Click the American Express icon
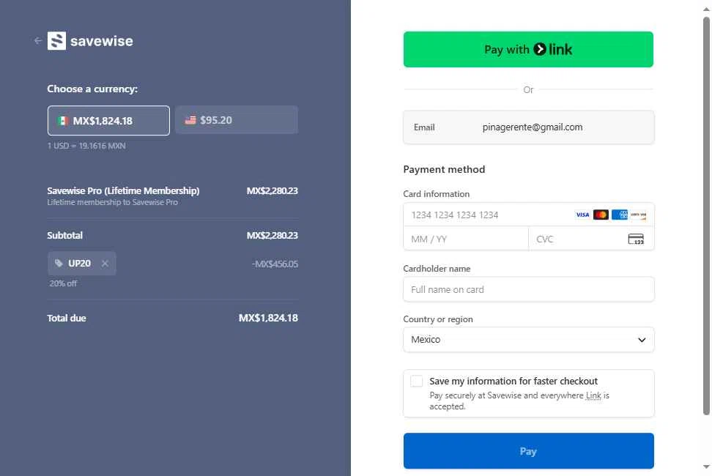Screen dimensions: 712x476 [620, 215]
